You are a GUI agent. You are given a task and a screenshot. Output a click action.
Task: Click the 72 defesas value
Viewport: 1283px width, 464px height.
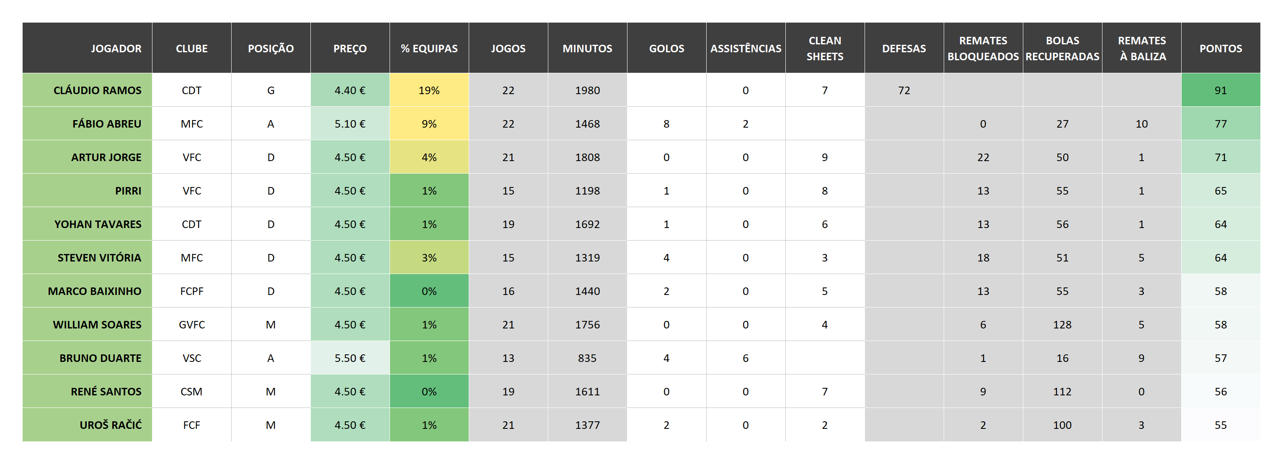pos(904,90)
